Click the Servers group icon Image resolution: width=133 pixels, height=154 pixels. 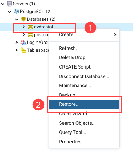pyautogui.click(x=9, y=4)
